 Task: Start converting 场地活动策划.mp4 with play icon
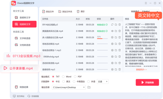tap(112, 44)
